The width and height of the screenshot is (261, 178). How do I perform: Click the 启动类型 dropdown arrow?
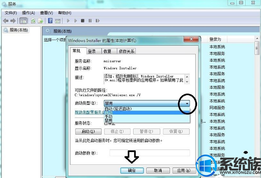coord(187,103)
